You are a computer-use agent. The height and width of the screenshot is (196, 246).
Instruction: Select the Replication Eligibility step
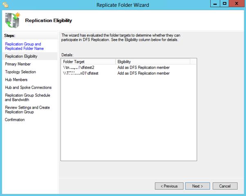pyautogui.click(x=21, y=56)
